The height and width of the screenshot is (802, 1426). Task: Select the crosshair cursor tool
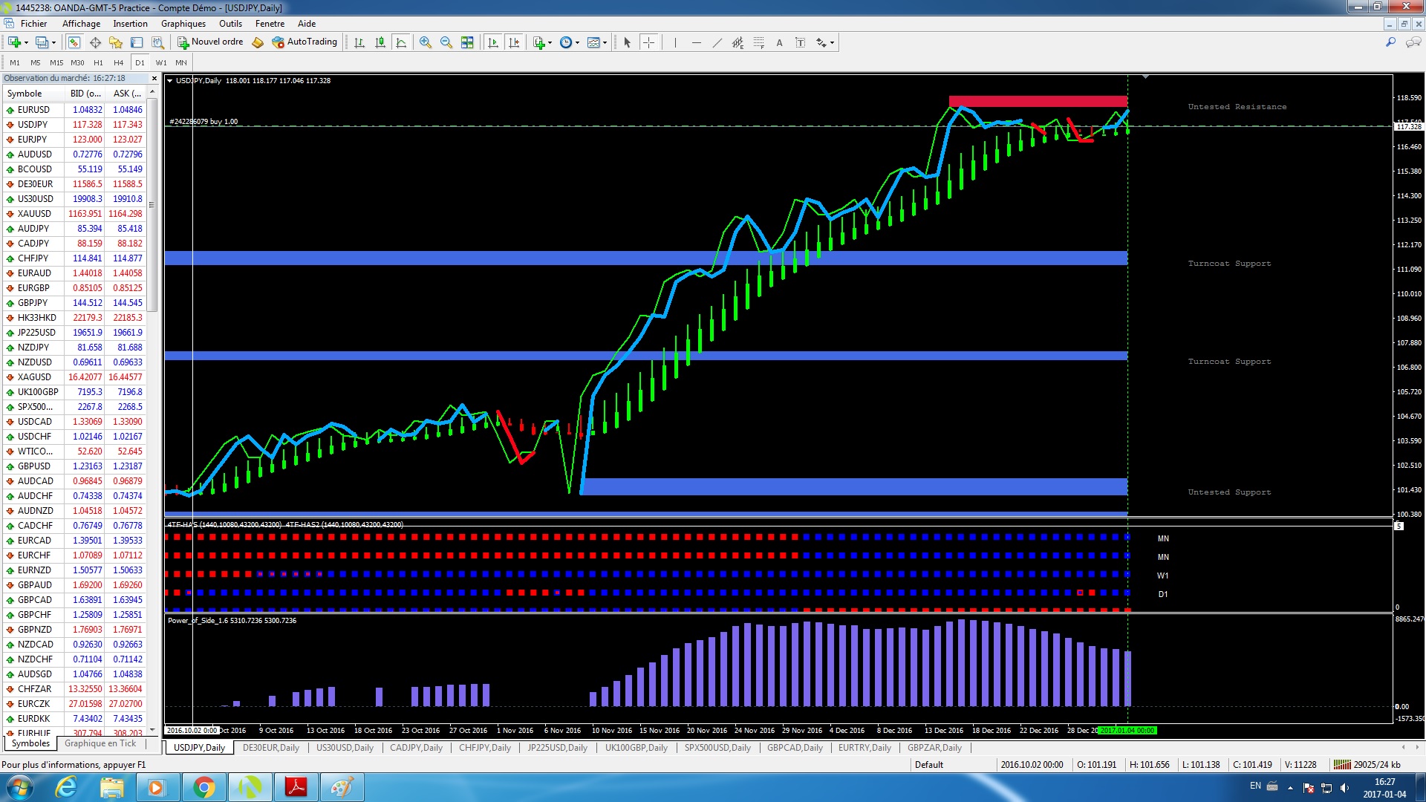click(648, 42)
